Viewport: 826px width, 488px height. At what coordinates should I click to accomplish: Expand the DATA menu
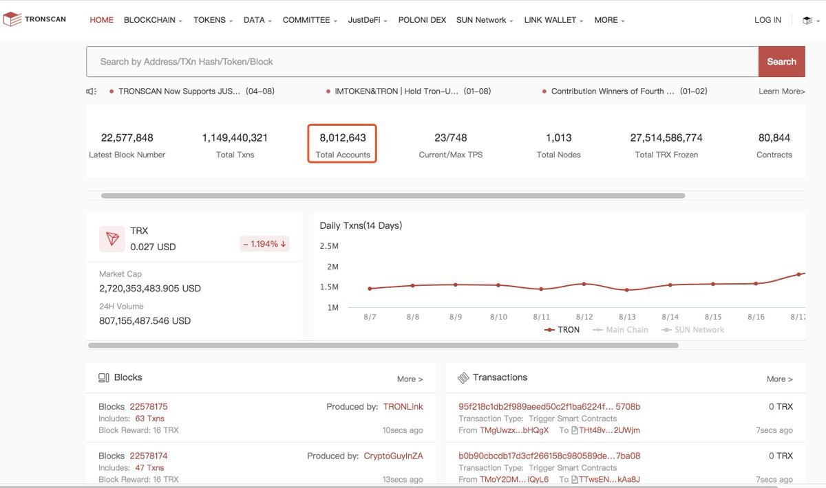pyautogui.click(x=257, y=20)
